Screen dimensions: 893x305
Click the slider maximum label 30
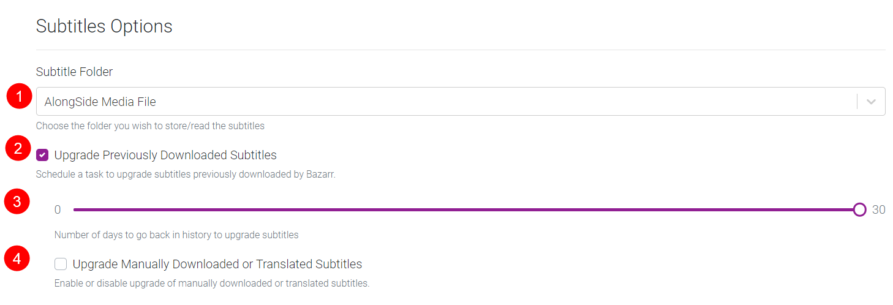point(878,209)
